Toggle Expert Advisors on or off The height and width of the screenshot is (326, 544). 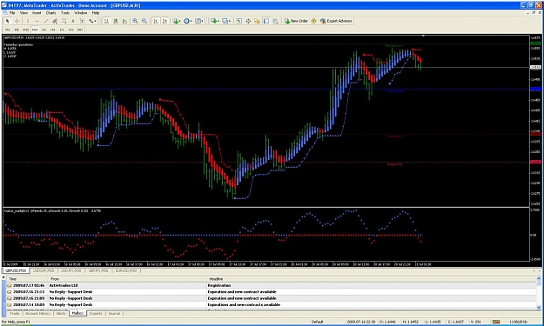(x=336, y=21)
